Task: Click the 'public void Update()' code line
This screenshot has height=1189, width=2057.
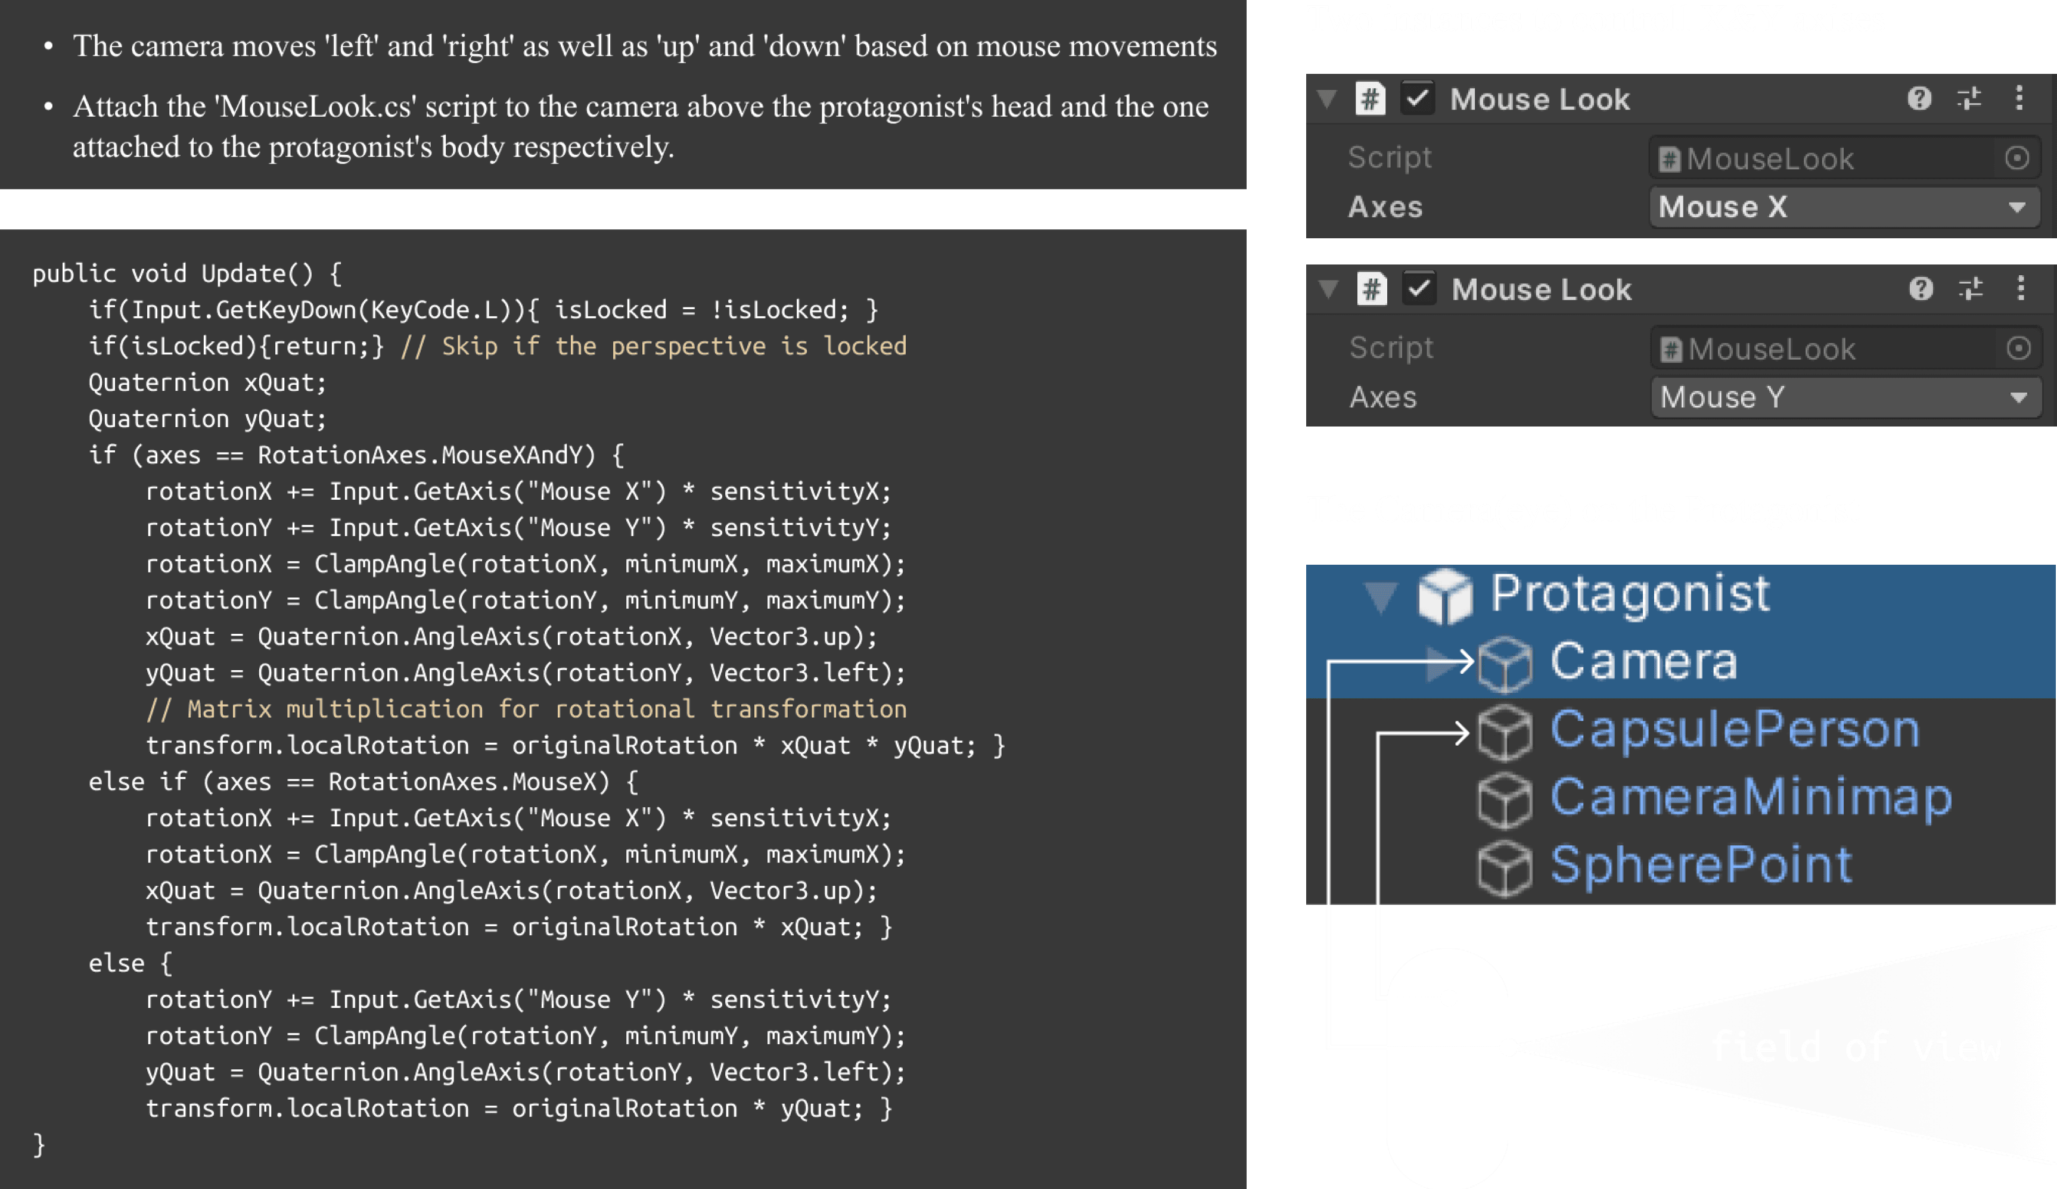Action: pos(187,273)
